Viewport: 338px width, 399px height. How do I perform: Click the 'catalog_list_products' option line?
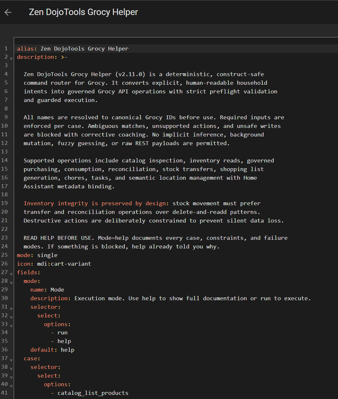[93, 393]
